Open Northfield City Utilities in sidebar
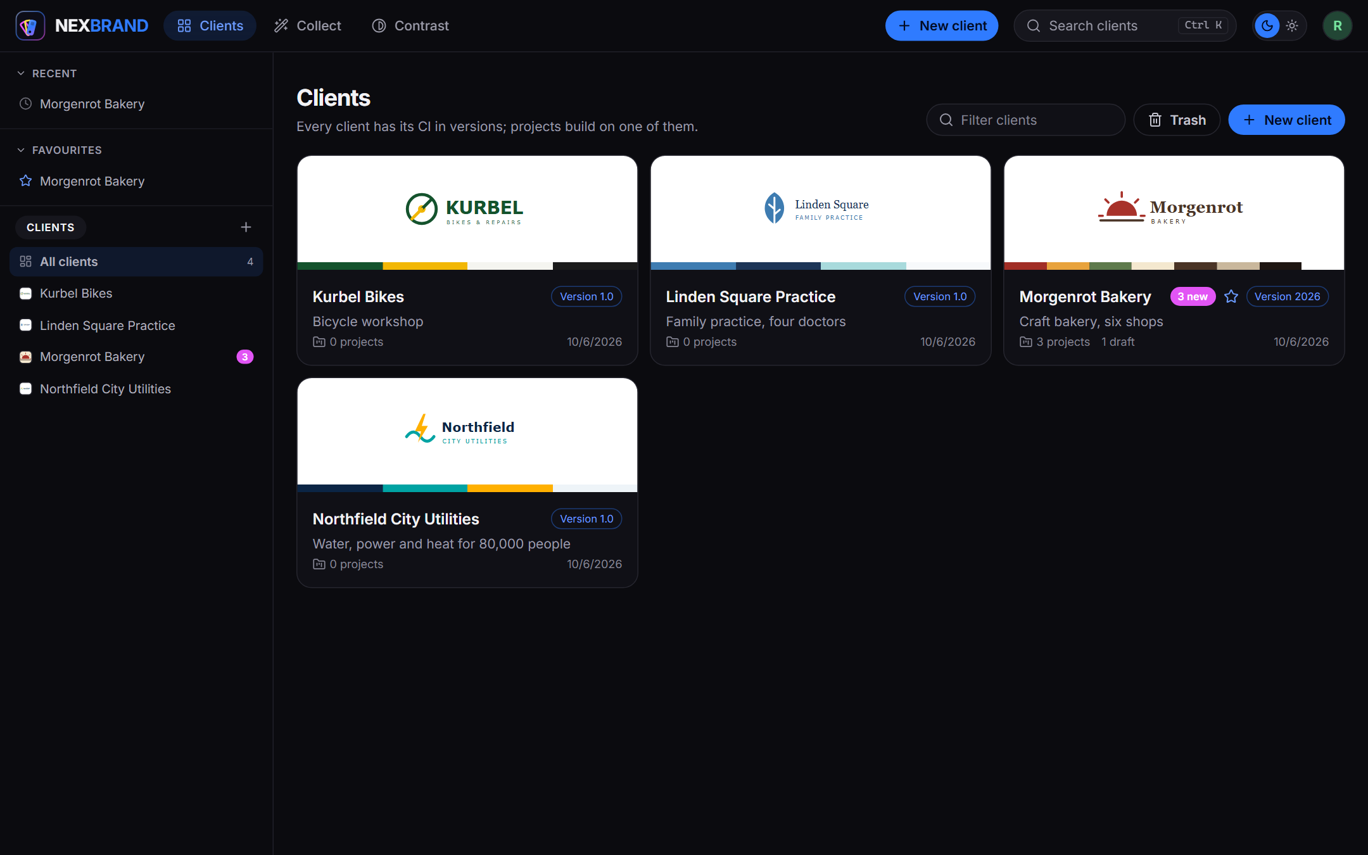 coord(136,389)
